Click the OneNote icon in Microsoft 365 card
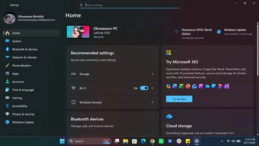Image resolution: width=259 pixels, height=146 pixels. tap(201, 86)
